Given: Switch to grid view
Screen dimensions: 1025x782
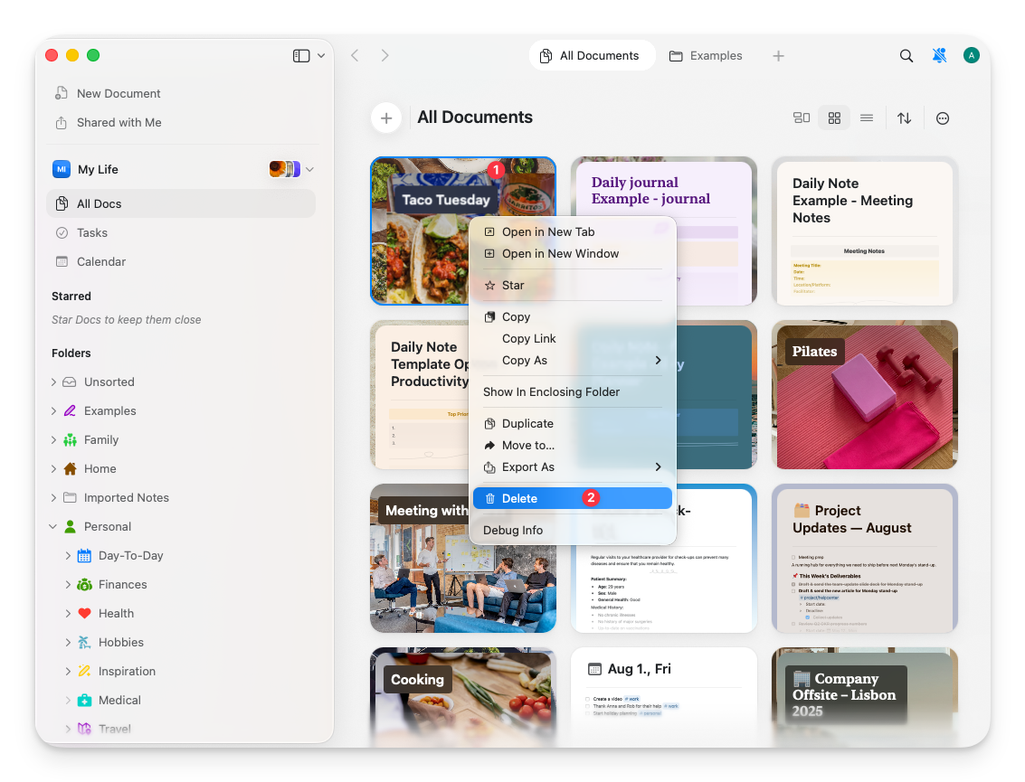Looking at the screenshot, I should point(834,118).
